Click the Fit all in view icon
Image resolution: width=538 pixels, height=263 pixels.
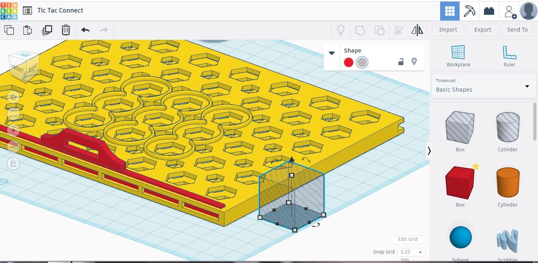point(13,113)
